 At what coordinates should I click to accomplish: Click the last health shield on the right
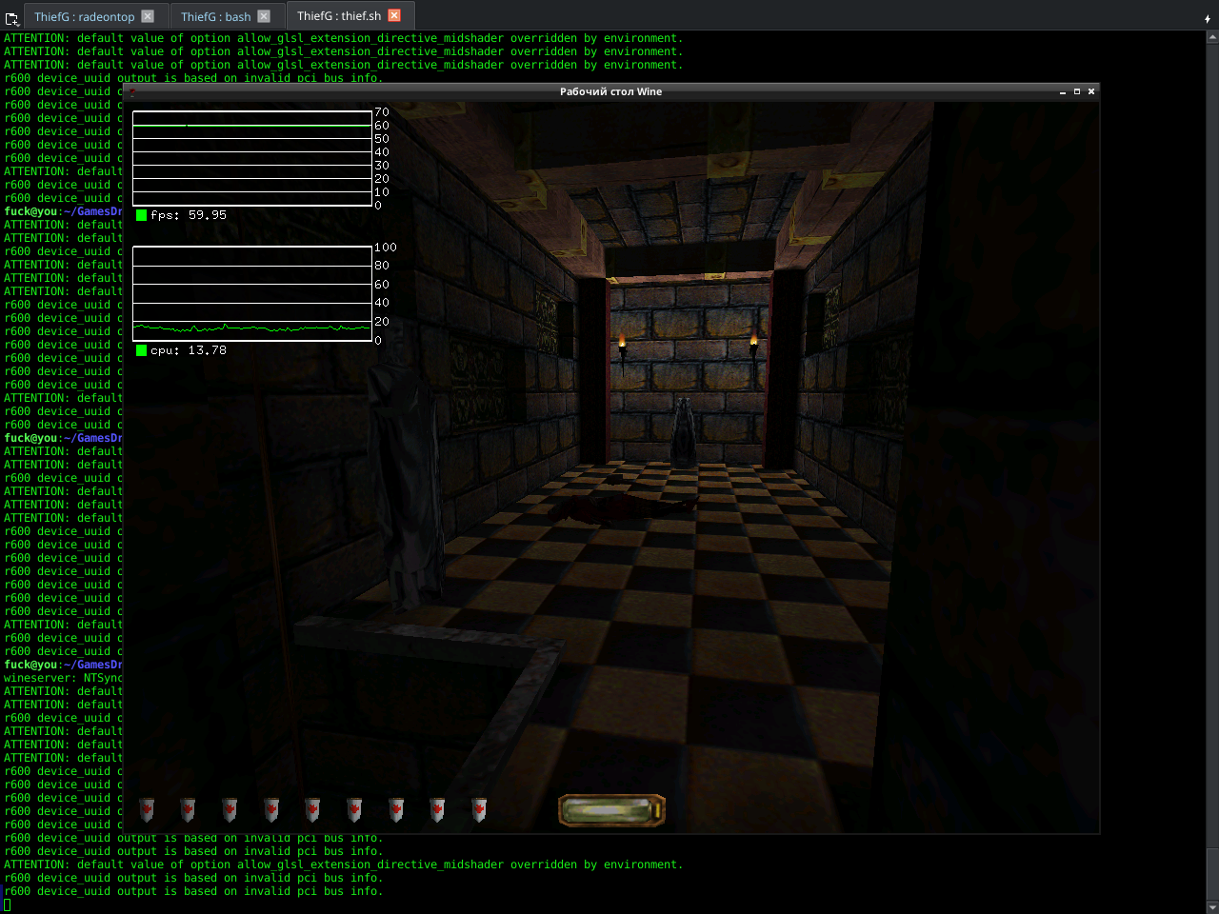coord(479,809)
